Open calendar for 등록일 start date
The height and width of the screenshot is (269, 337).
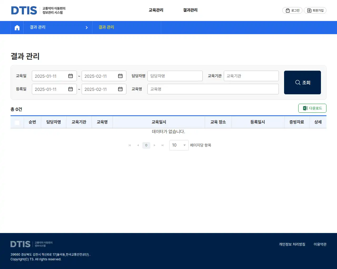[x=71, y=89]
